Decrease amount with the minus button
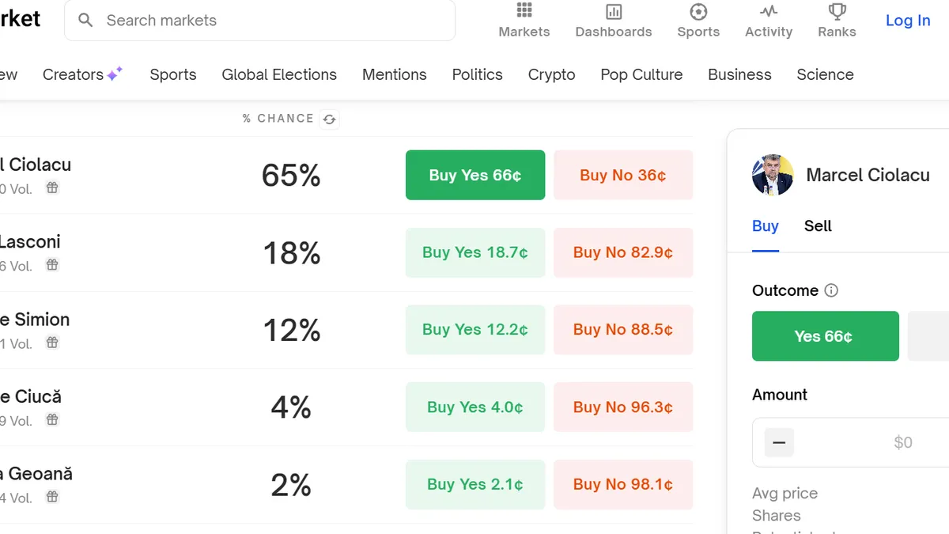This screenshot has width=949, height=534. coord(779,442)
